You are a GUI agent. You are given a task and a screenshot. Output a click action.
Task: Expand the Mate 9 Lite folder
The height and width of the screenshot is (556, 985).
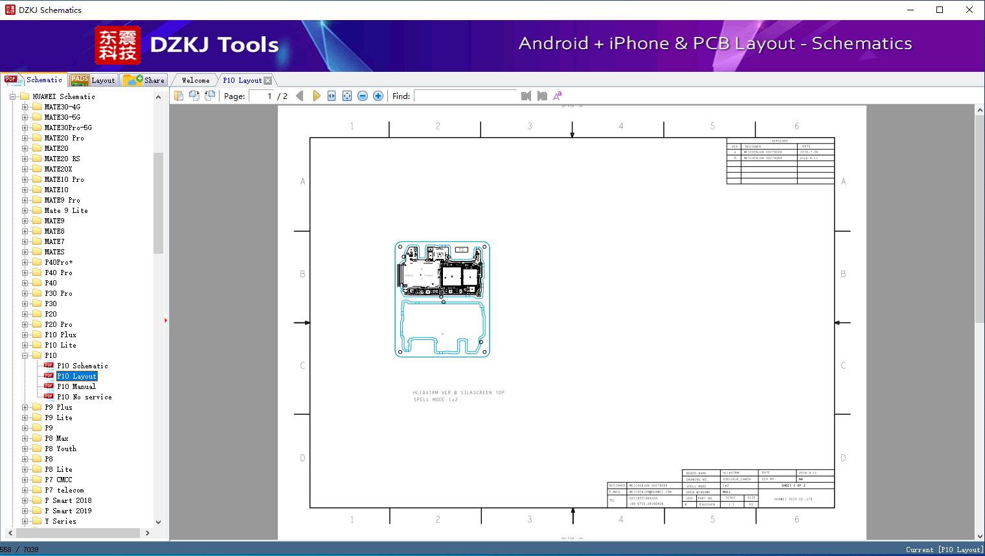pyautogui.click(x=25, y=210)
